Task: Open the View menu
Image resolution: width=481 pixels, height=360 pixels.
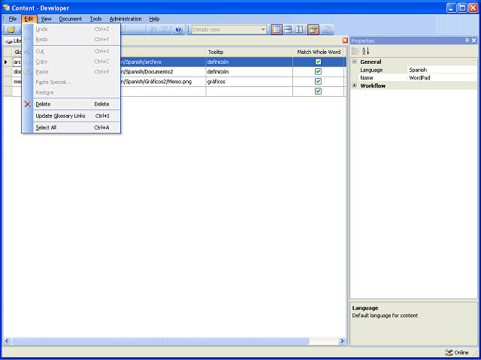Action: pos(46,19)
